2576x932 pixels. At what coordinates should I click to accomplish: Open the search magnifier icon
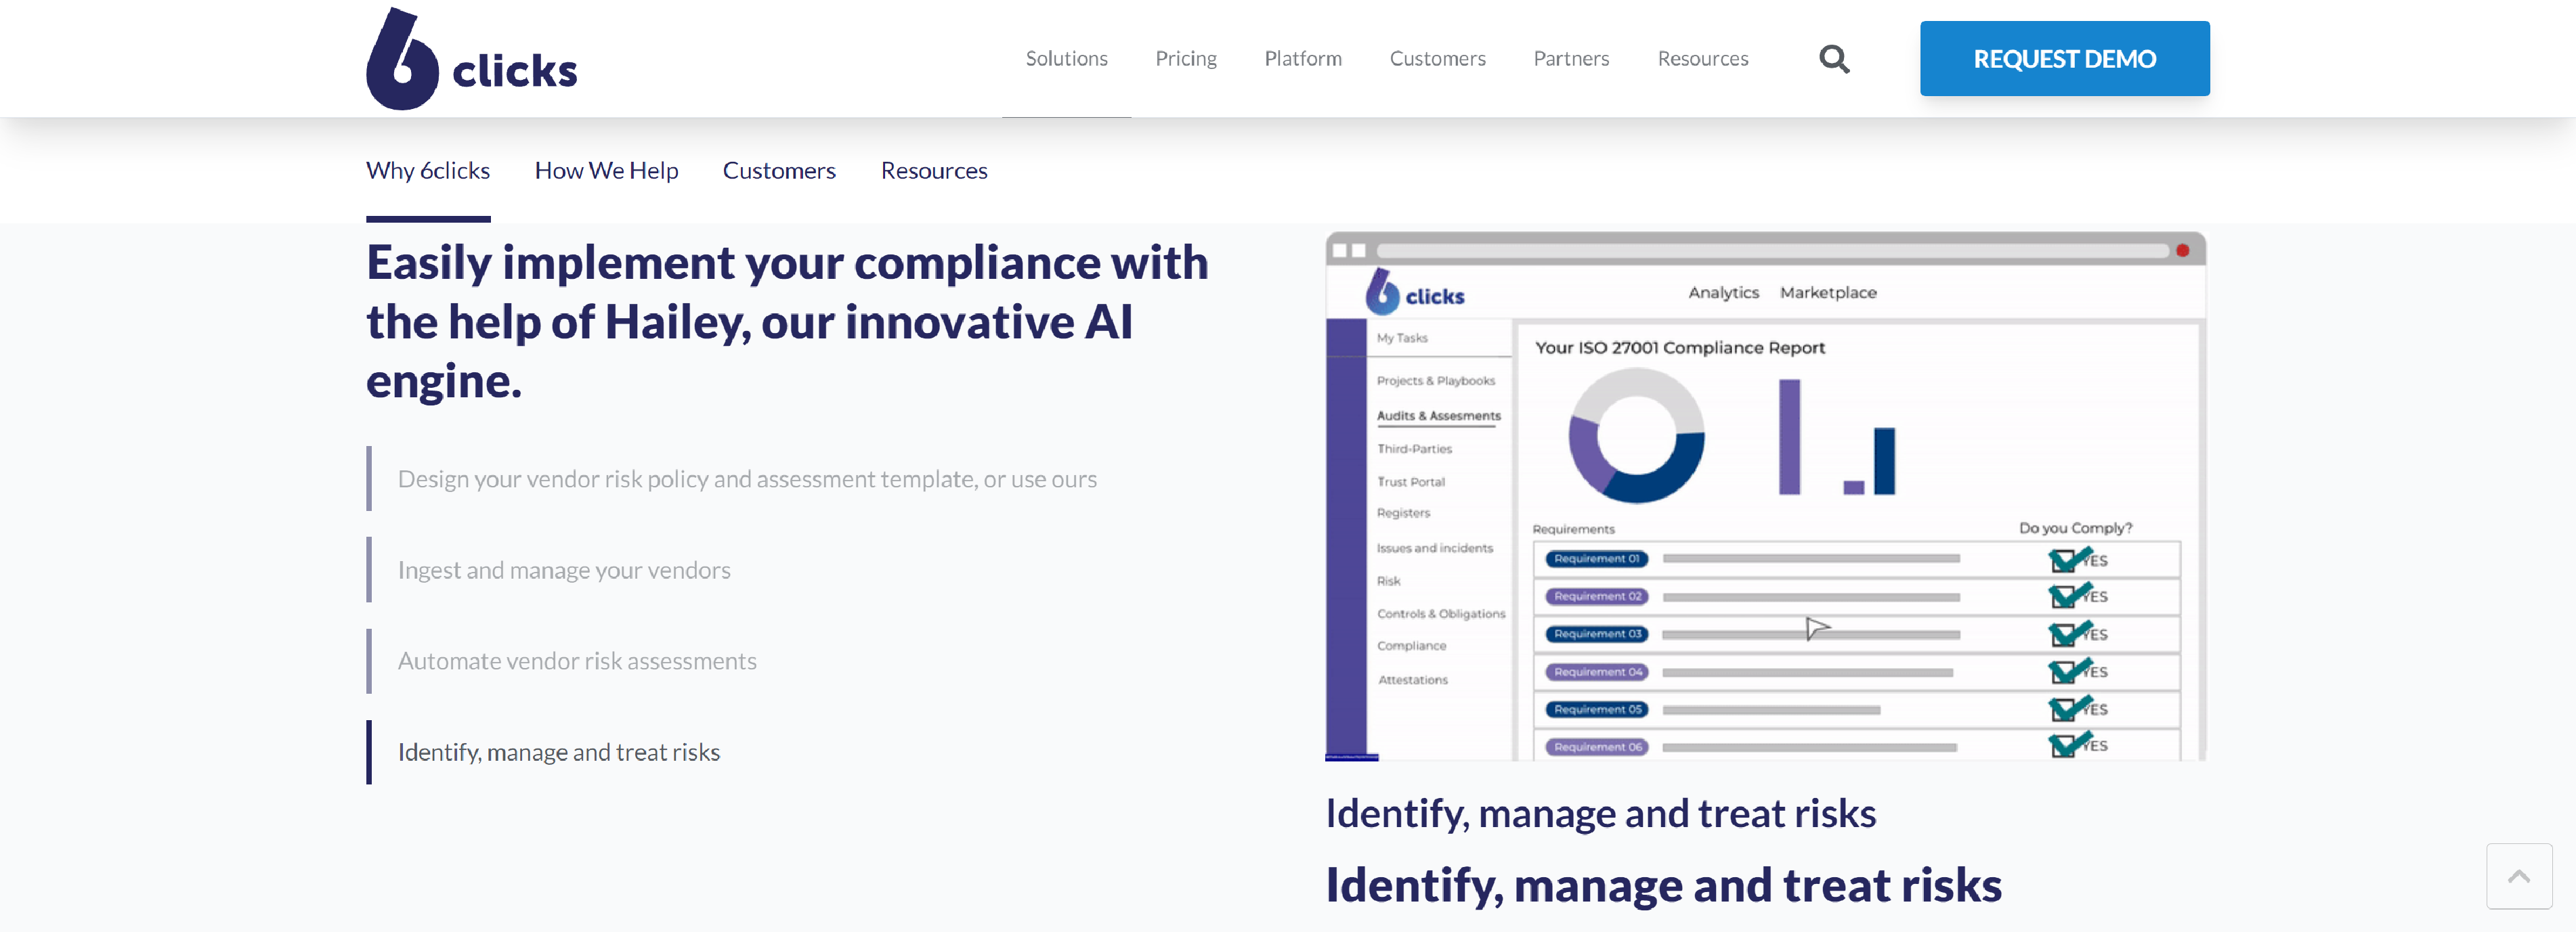click(x=1833, y=59)
